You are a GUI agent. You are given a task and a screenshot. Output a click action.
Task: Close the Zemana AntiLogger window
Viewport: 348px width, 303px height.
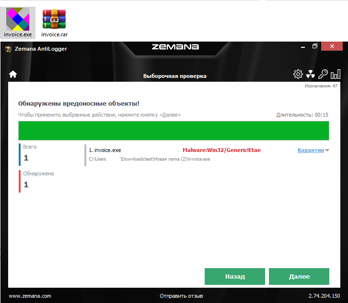(x=332, y=46)
